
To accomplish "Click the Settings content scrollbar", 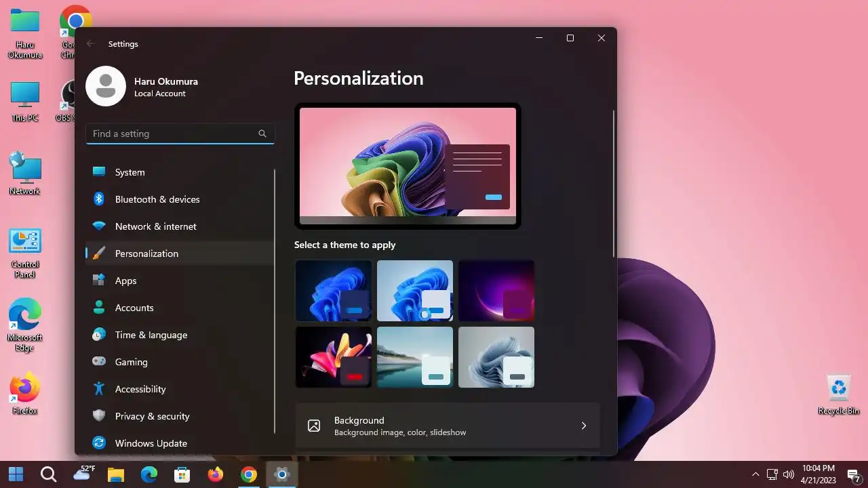I will (x=614, y=183).
